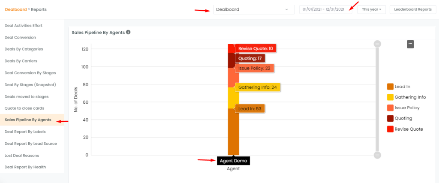Click the date range input field
Screen dimensions: 439x183
(x=326, y=9)
